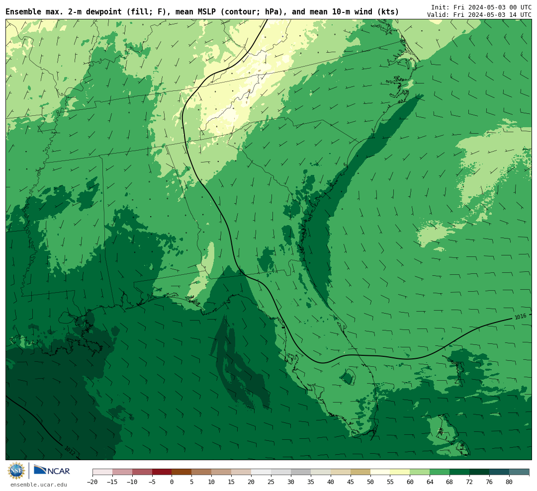Click the map title text
537x491 pixels.
pyautogui.click(x=202, y=12)
